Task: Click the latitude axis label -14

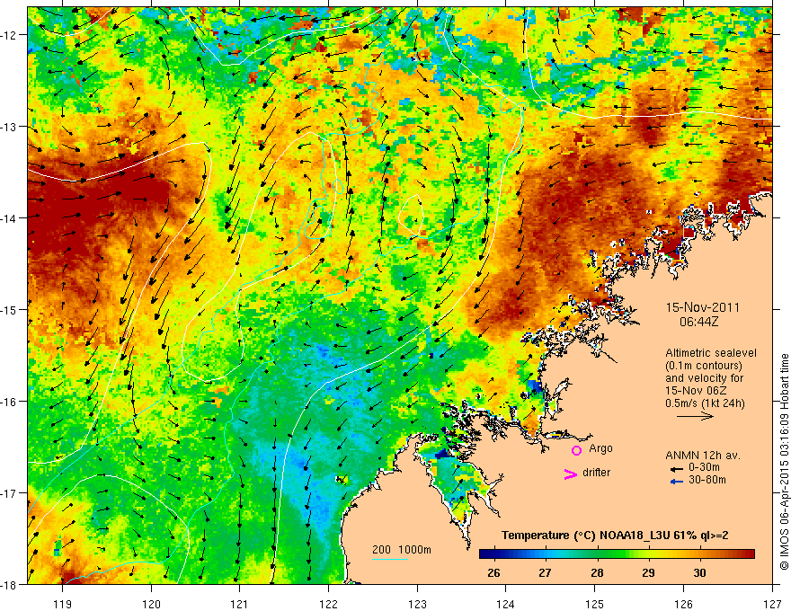Action: [x=10, y=218]
